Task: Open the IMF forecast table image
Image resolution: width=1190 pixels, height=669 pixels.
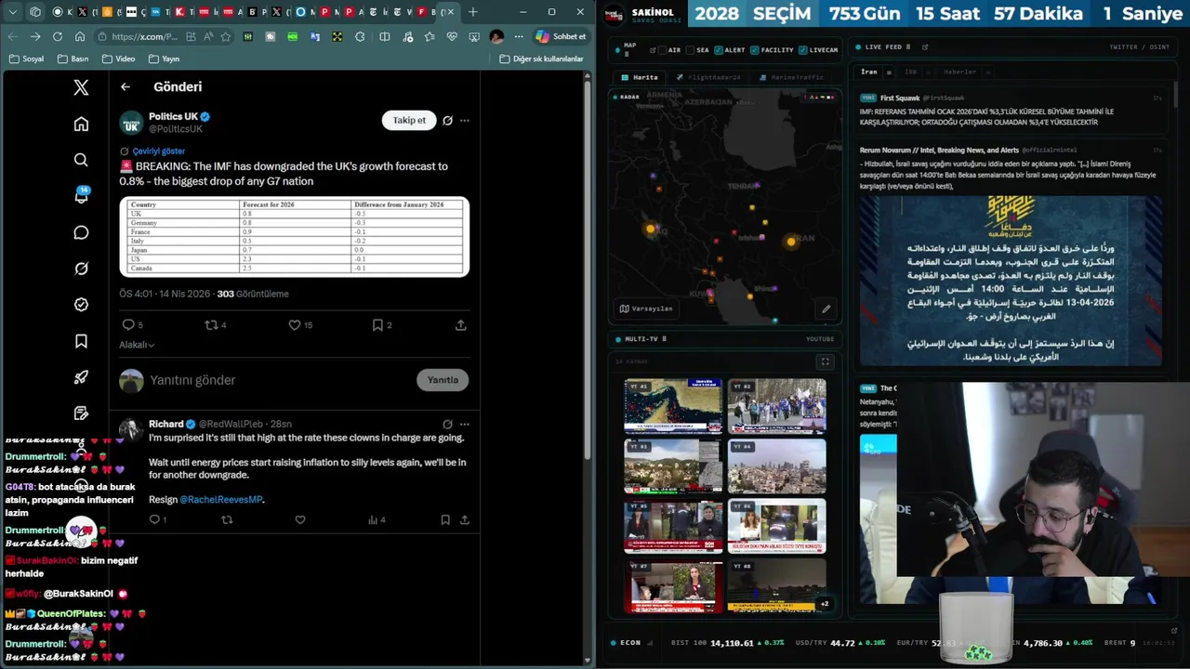Action: click(295, 237)
